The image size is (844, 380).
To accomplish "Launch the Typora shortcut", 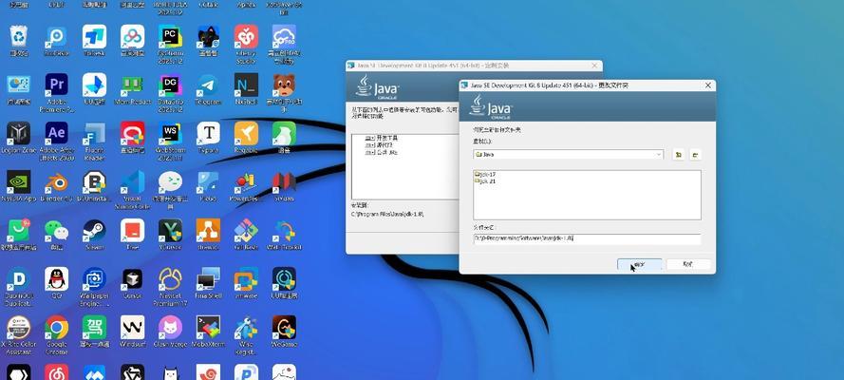I will click(x=208, y=137).
